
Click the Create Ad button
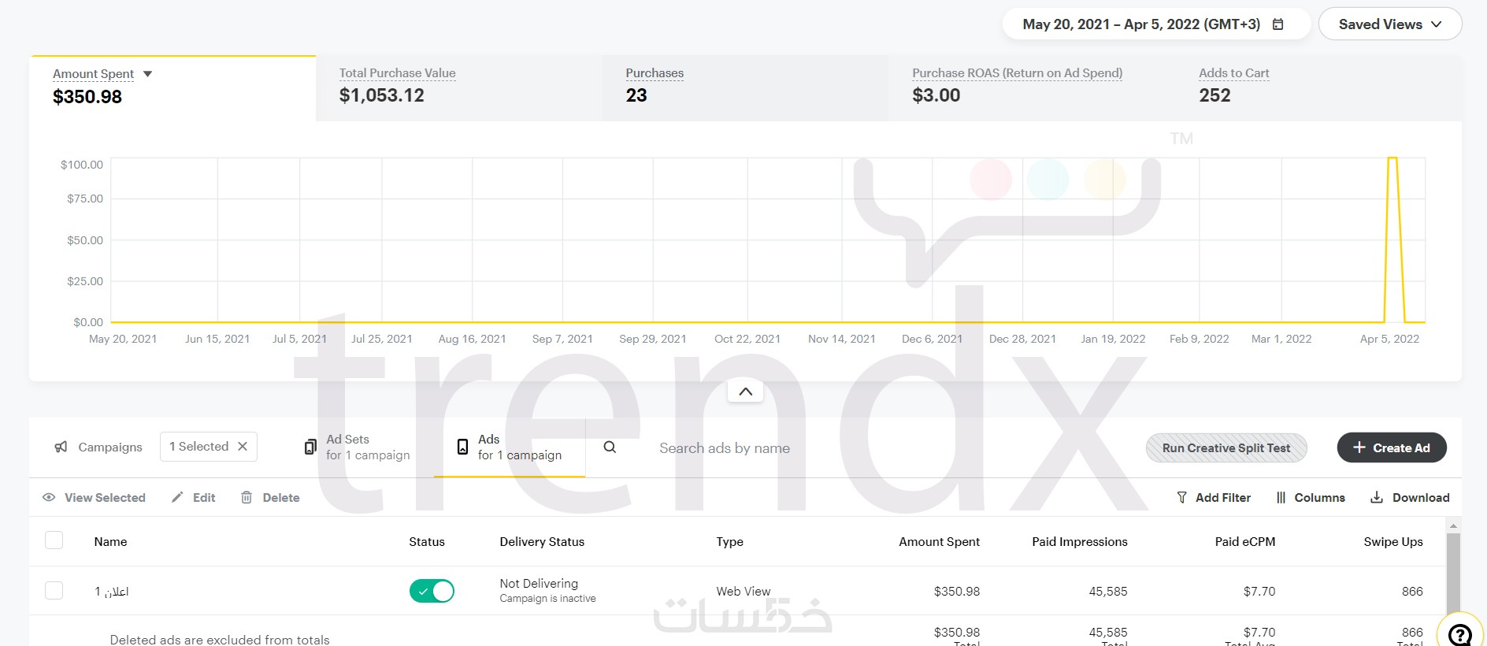(x=1392, y=448)
